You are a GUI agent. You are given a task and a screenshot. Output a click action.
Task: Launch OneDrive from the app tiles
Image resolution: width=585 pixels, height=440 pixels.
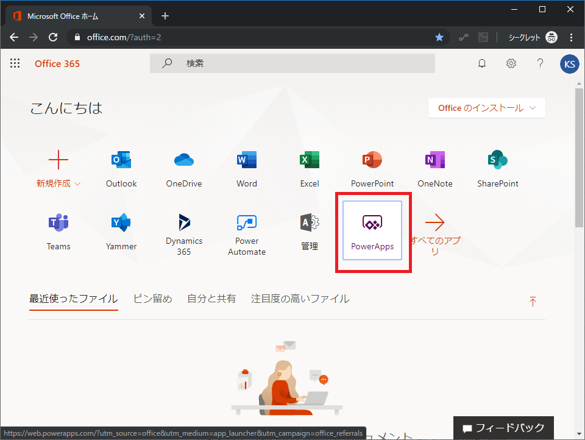(x=184, y=169)
